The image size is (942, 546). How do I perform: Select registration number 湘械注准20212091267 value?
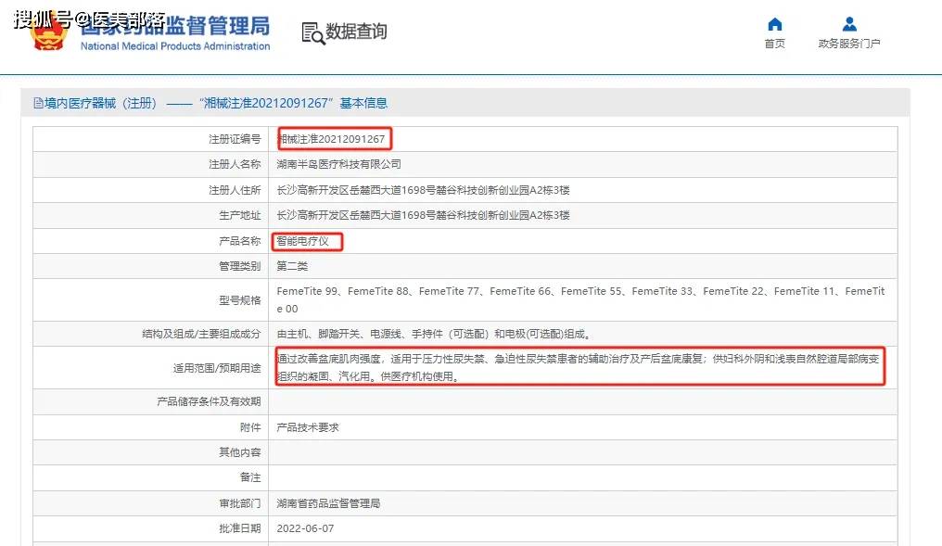click(x=331, y=139)
